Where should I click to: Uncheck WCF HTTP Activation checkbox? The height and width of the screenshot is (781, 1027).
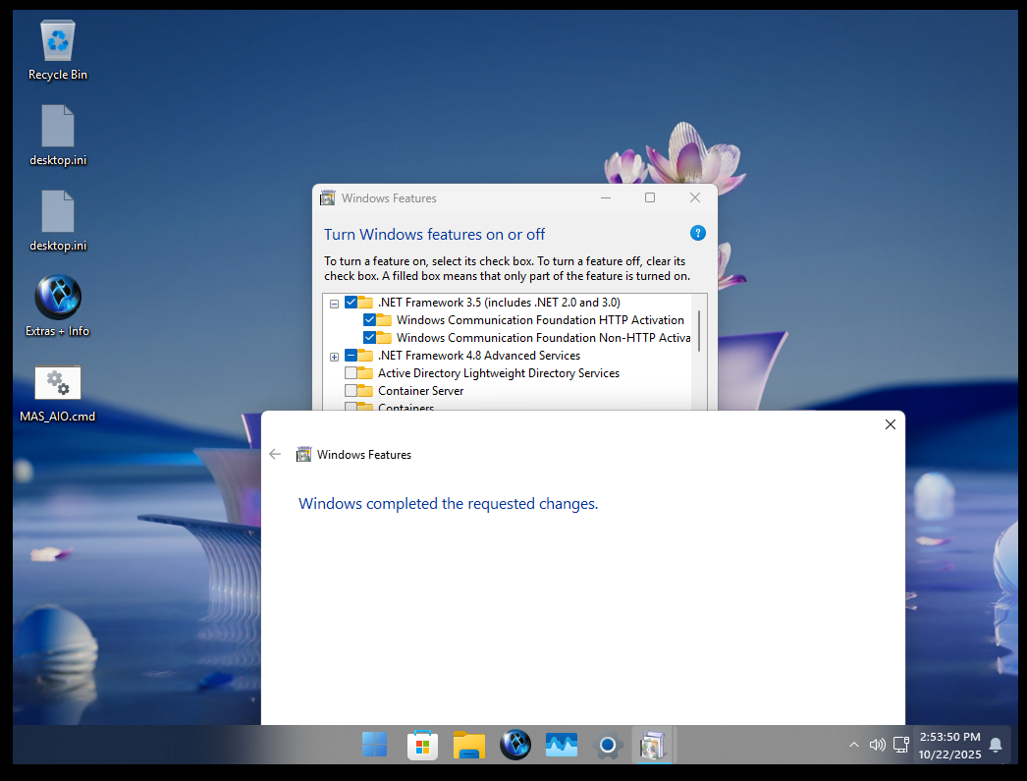point(369,319)
